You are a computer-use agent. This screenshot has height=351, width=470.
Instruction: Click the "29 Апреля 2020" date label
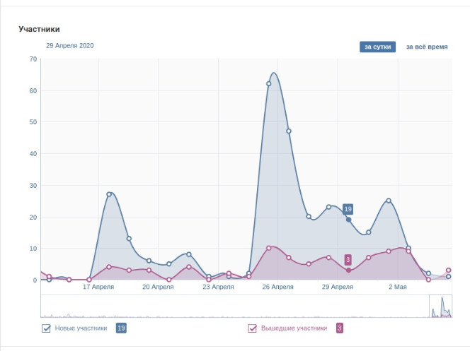pyautogui.click(x=70, y=45)
